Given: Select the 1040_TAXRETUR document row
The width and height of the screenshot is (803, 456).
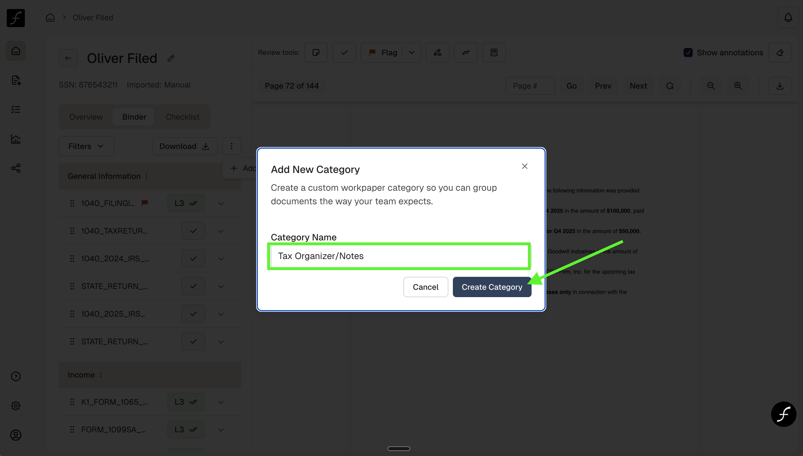Looking at the screenshot, I should (x=150, y=231).
